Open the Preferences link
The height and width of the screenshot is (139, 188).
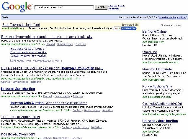point(114,9)
